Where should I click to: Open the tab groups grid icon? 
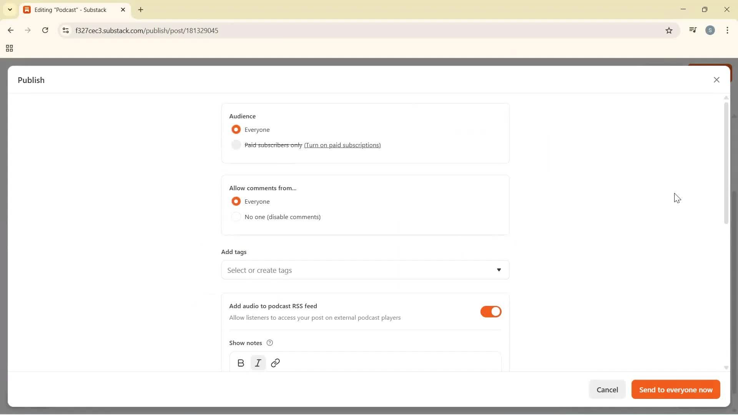9,48
